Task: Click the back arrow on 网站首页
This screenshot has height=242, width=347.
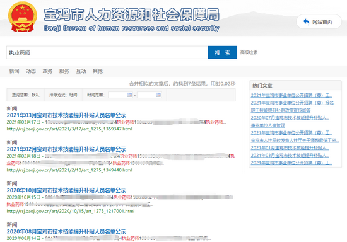Action: click(x=306, y=21)
